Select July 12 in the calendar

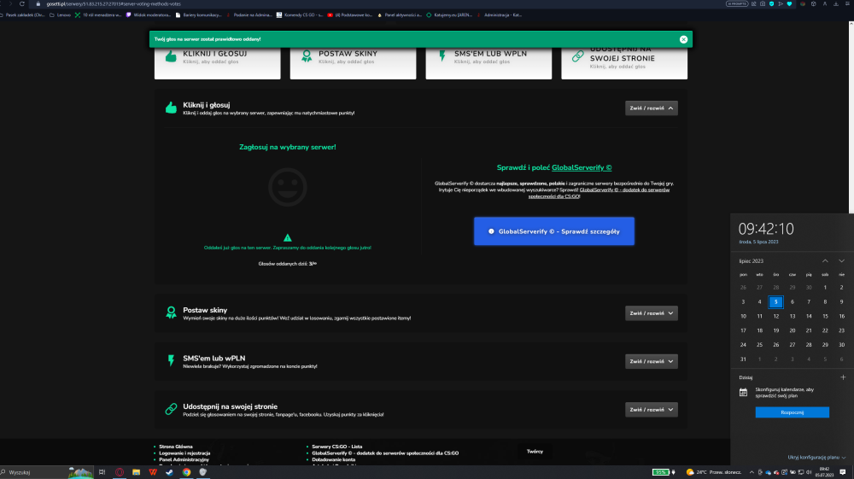776,316
